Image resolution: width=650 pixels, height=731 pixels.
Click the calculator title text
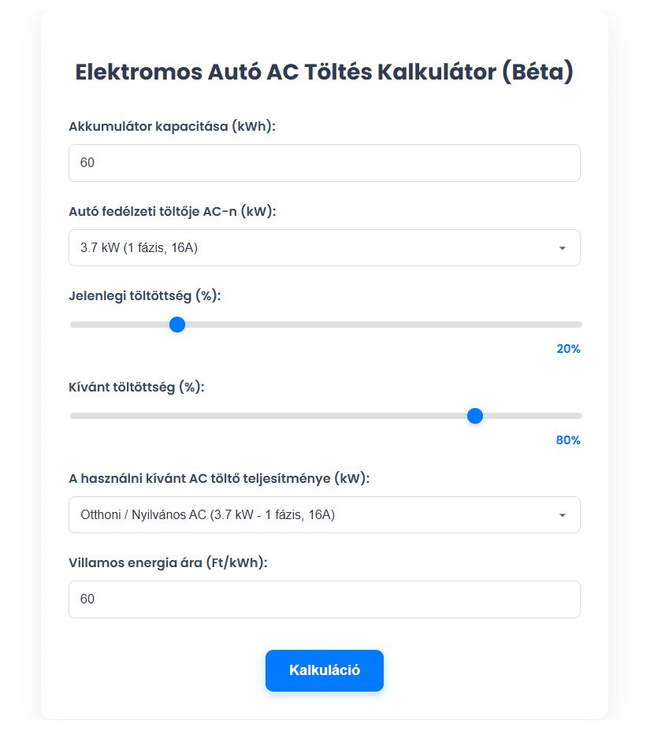[x=325, y=71]
